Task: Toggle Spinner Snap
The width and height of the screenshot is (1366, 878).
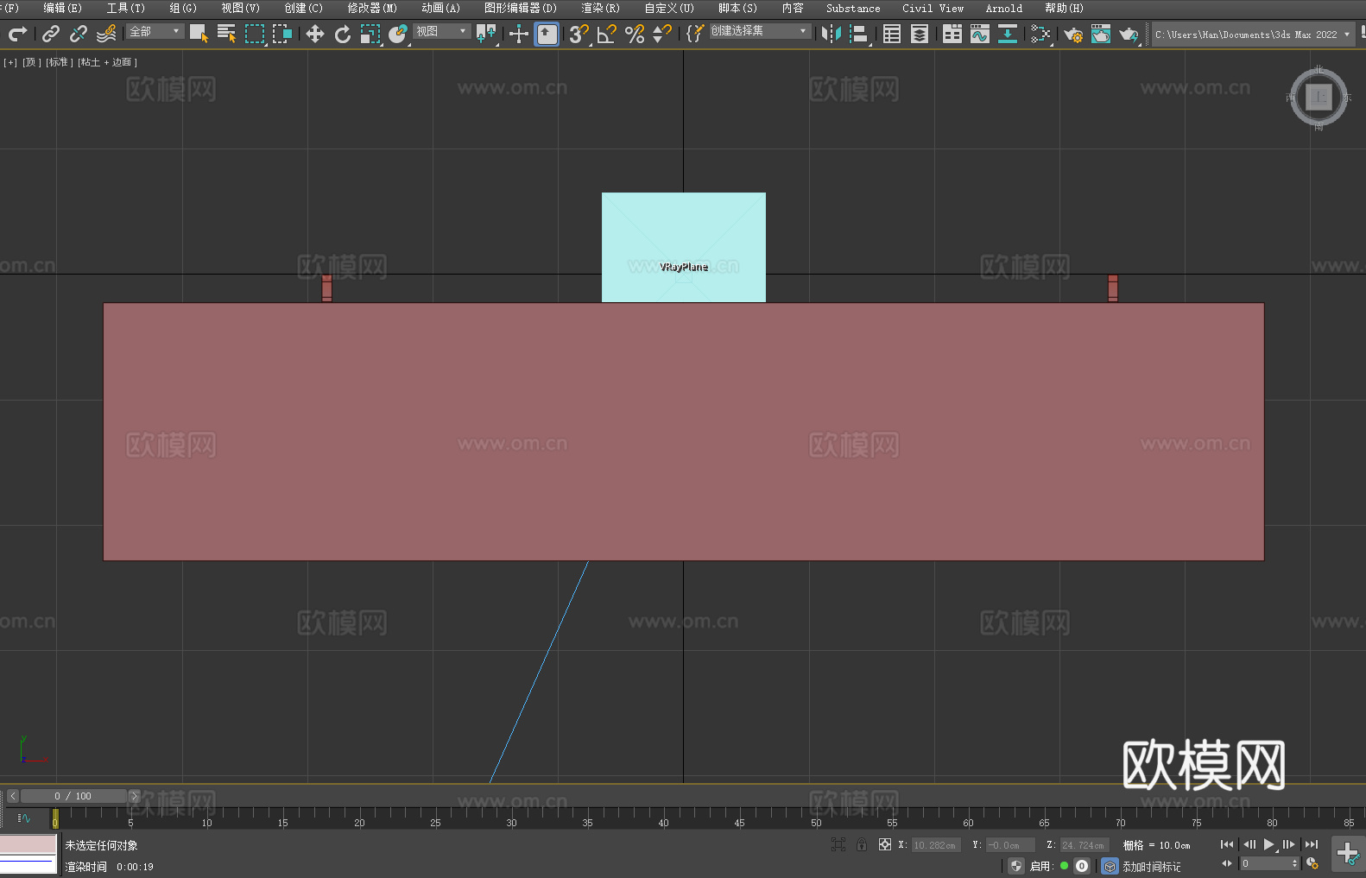Action: 662,34
